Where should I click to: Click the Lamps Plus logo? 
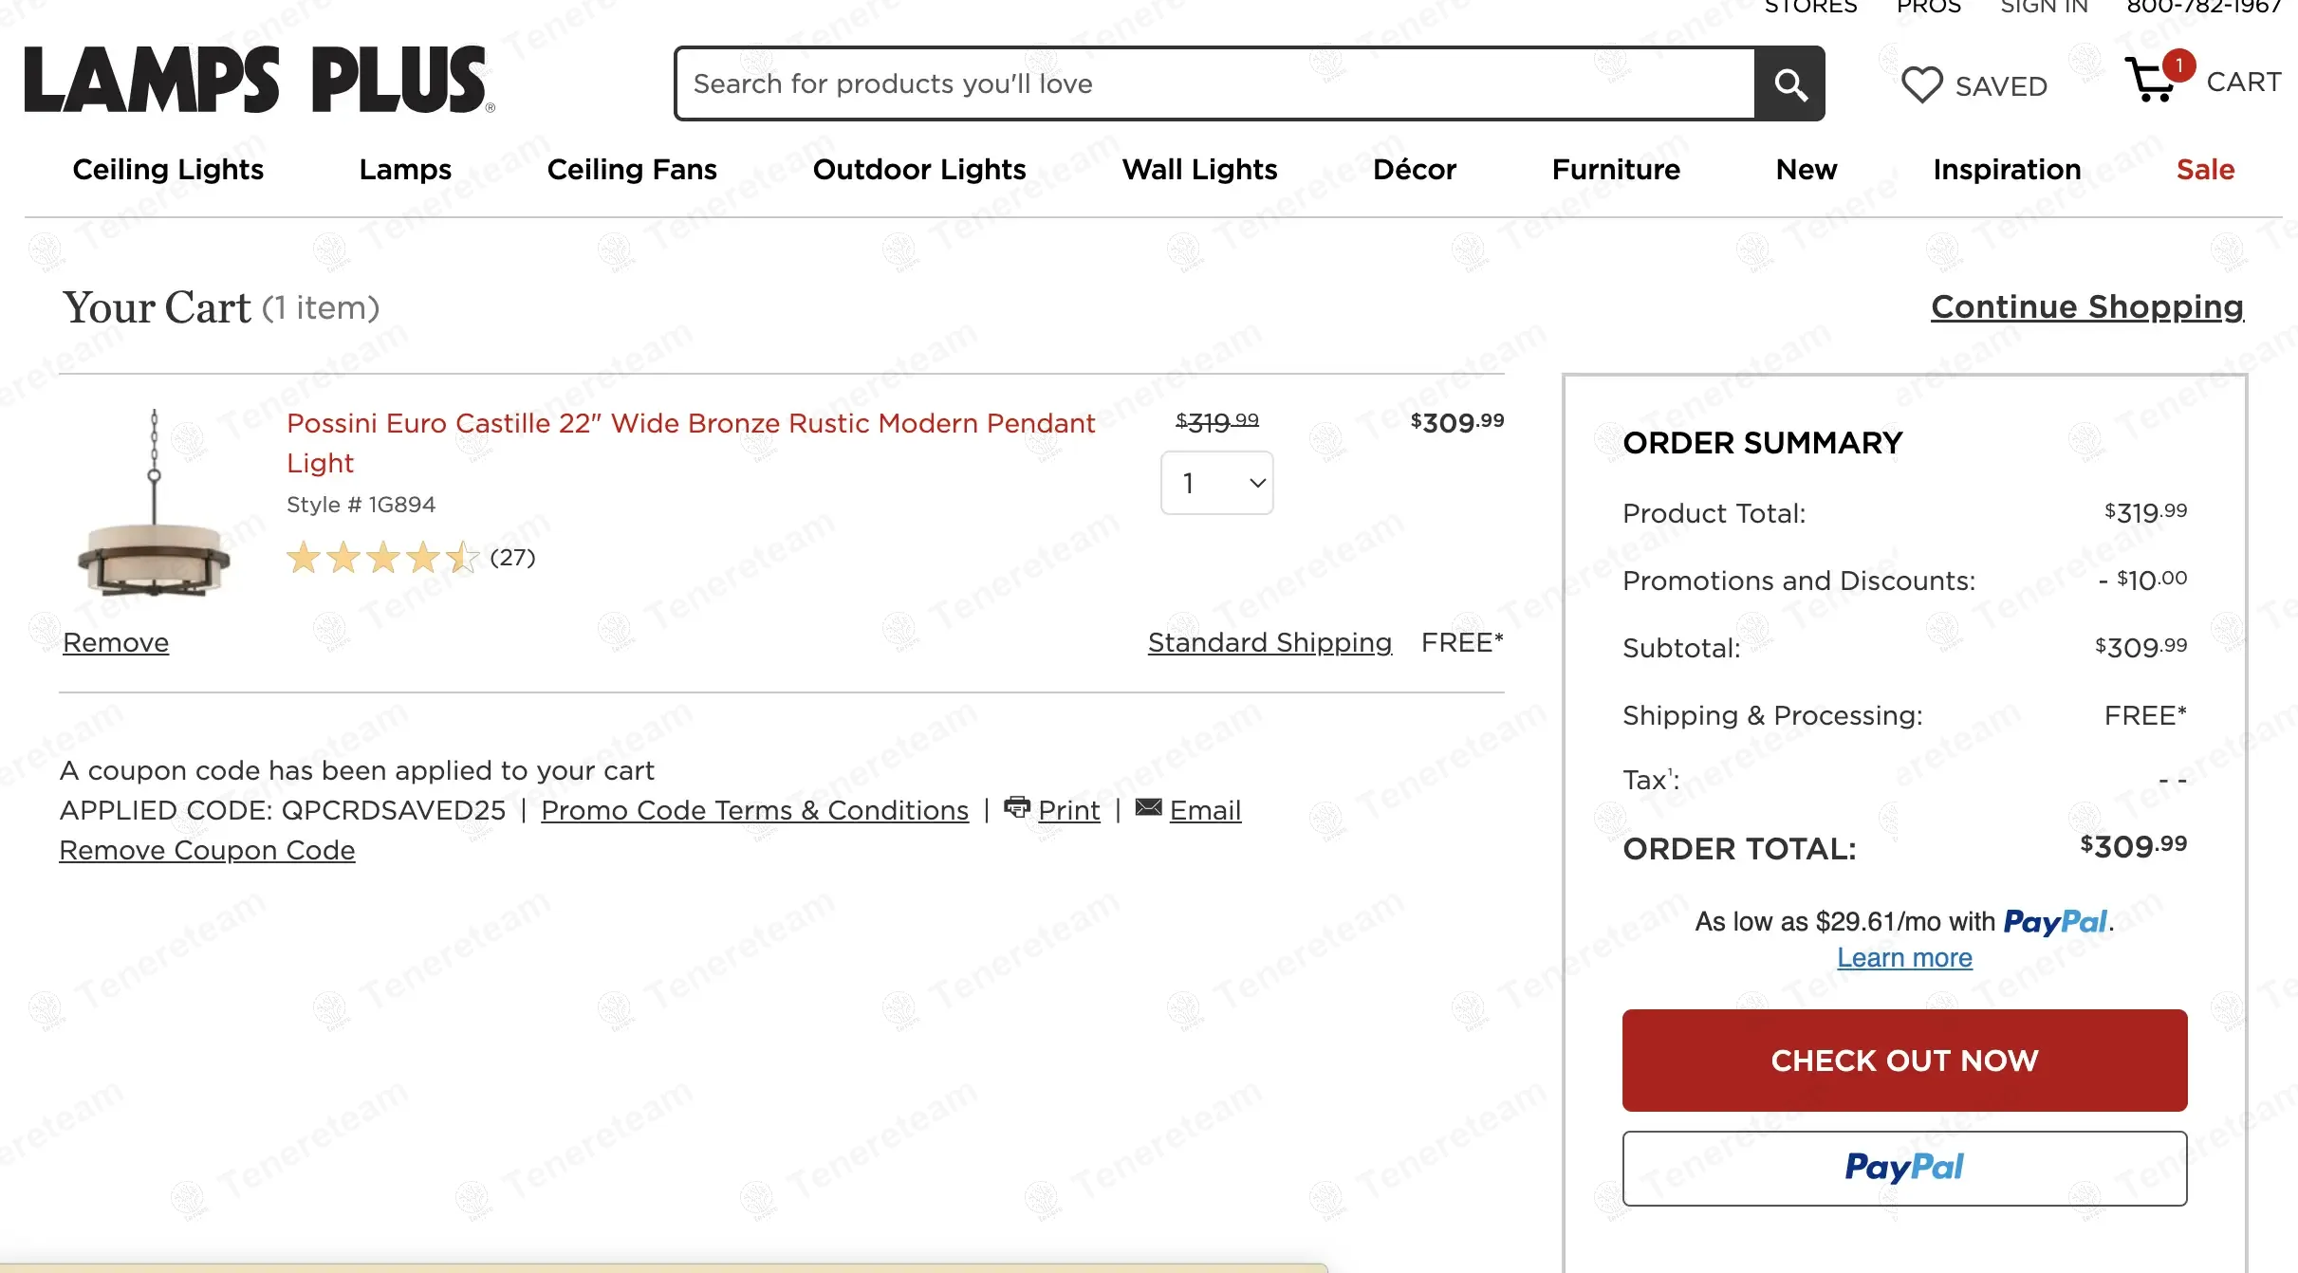[x=258, y=81]
